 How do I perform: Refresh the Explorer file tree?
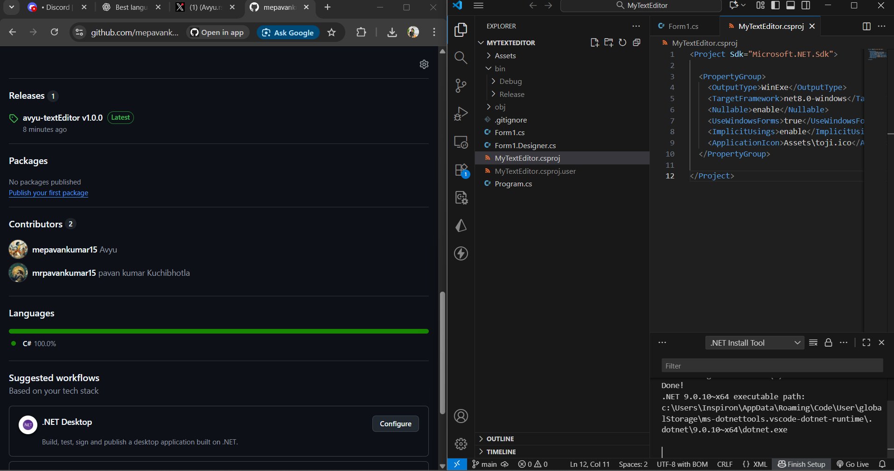(622, 43)
